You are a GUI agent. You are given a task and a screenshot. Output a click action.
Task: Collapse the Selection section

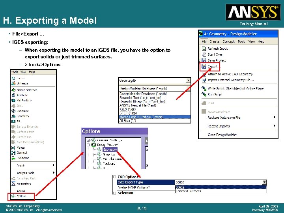pos(114,193)
